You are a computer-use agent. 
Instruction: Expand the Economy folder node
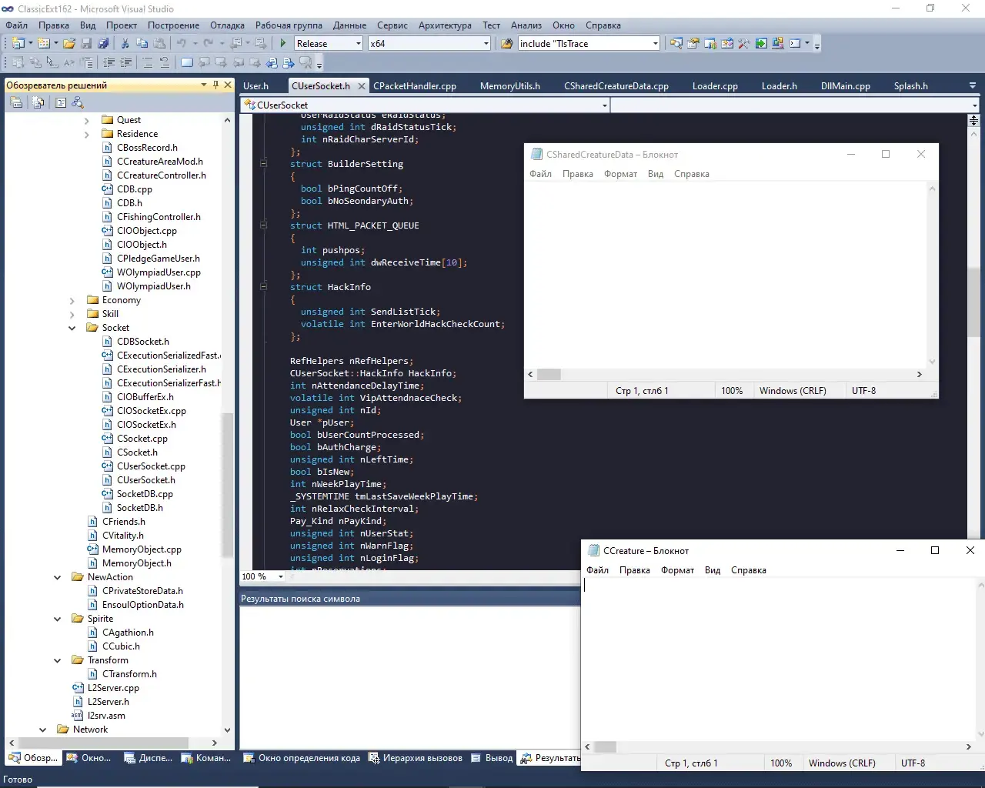(x=72, y=300)
